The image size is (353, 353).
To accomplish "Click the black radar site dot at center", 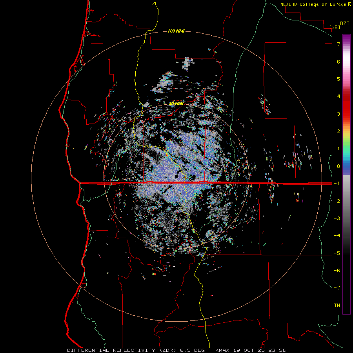I will click(x=177, y=176).
